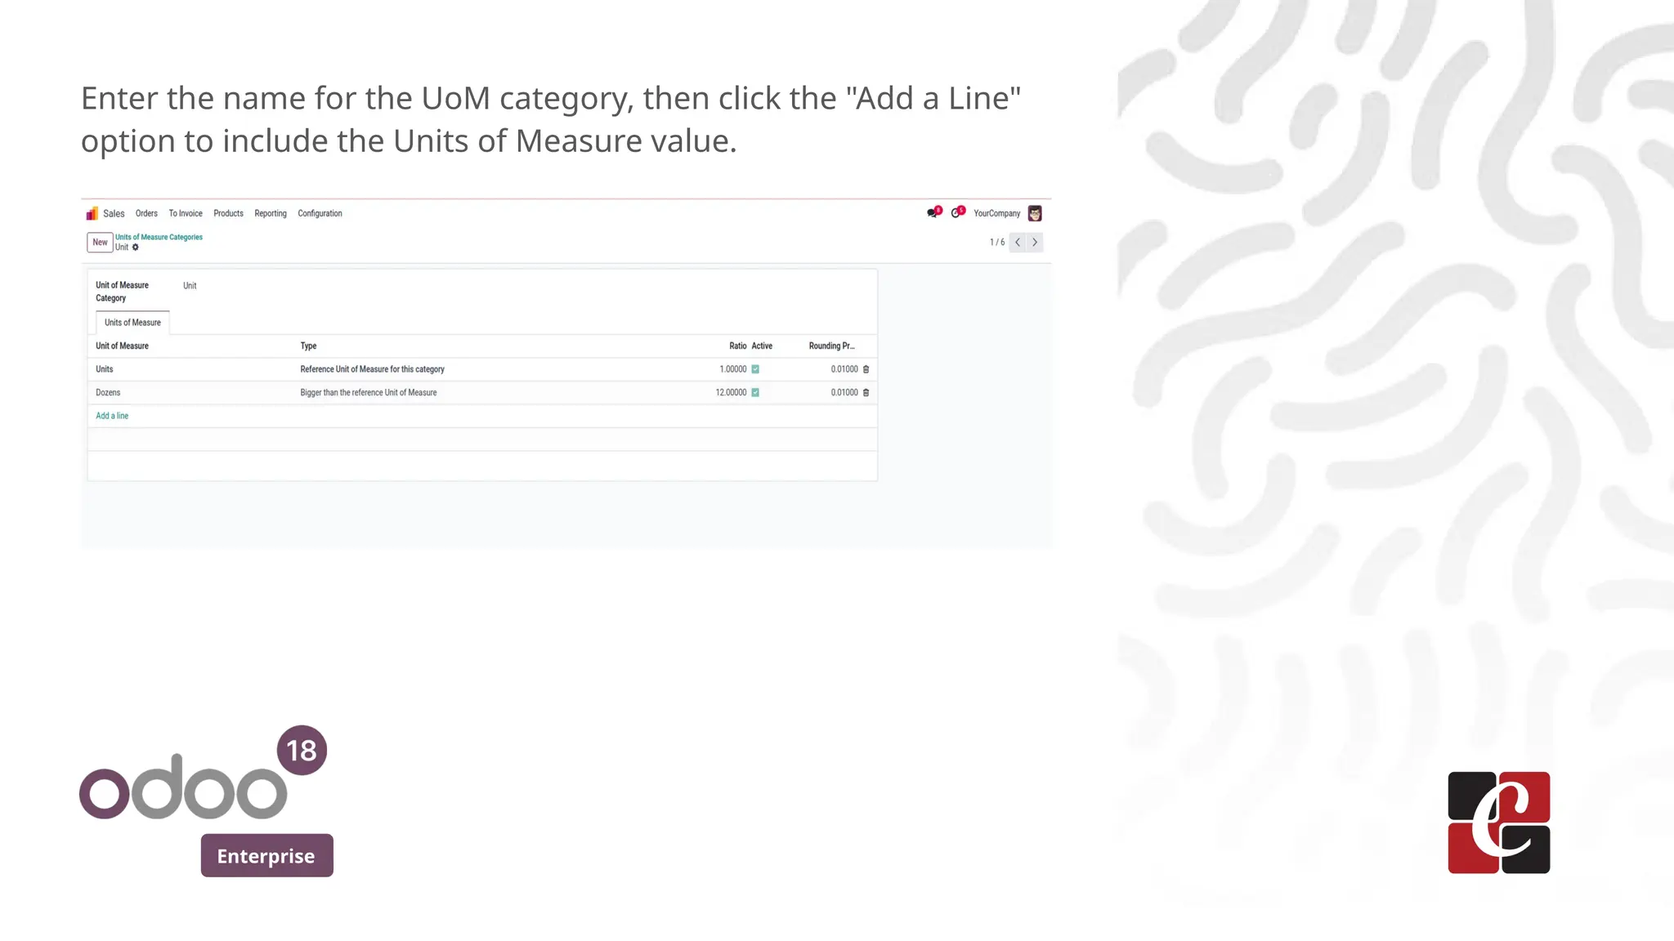Go to previous record arrow
The image size is (1674, 941).
[x=1018, y=243]
